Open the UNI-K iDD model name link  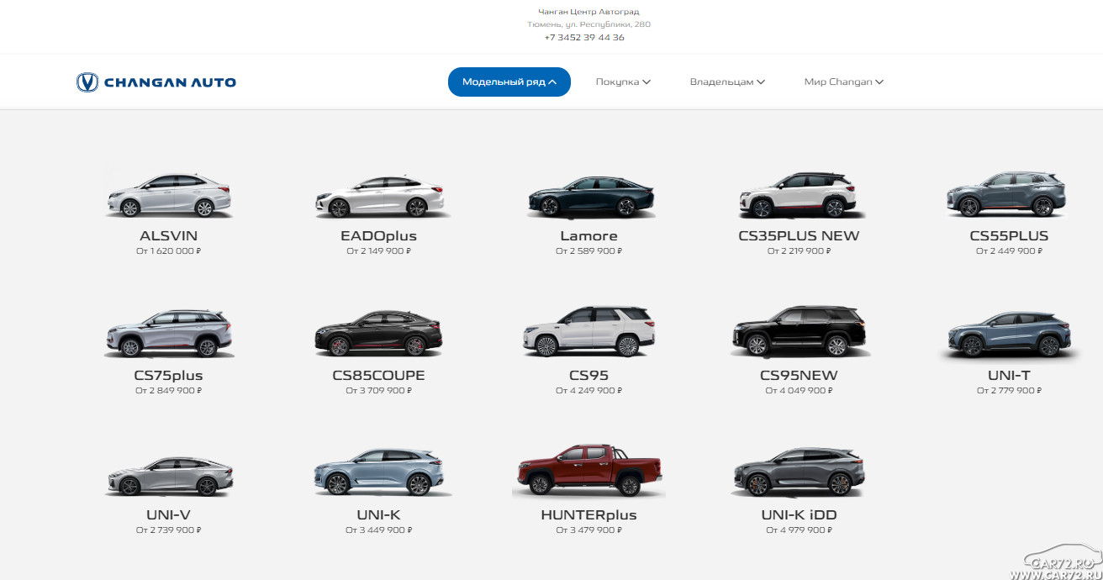click(799, 515)
